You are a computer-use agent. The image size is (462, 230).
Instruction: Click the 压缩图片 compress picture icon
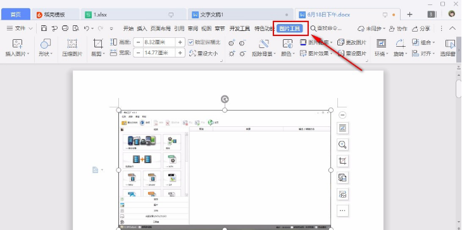72,44
